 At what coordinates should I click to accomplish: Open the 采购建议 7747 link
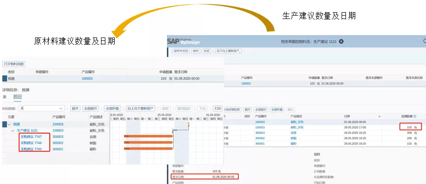click(31, 137)
